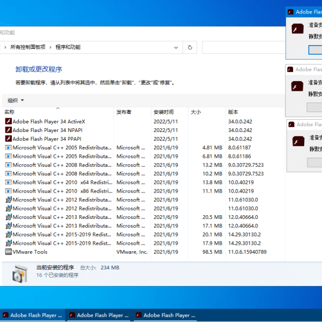The height and width of the screenshot is (322, 322).
Task: Click icon of Visual C++ 2008 Redistributable 13.2 MB
Action: [8, 165]
